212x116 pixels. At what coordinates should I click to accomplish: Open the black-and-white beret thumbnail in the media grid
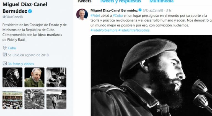(x=12, y=77)
